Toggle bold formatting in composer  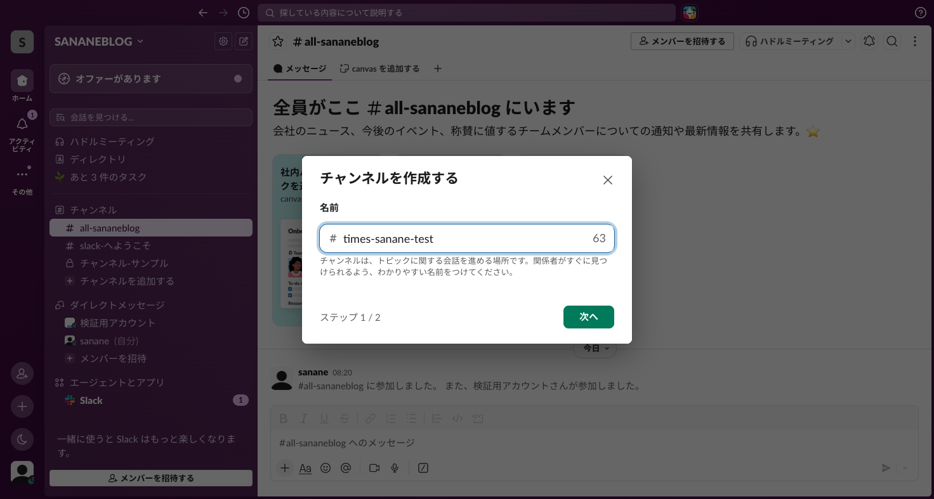(284, 418)
